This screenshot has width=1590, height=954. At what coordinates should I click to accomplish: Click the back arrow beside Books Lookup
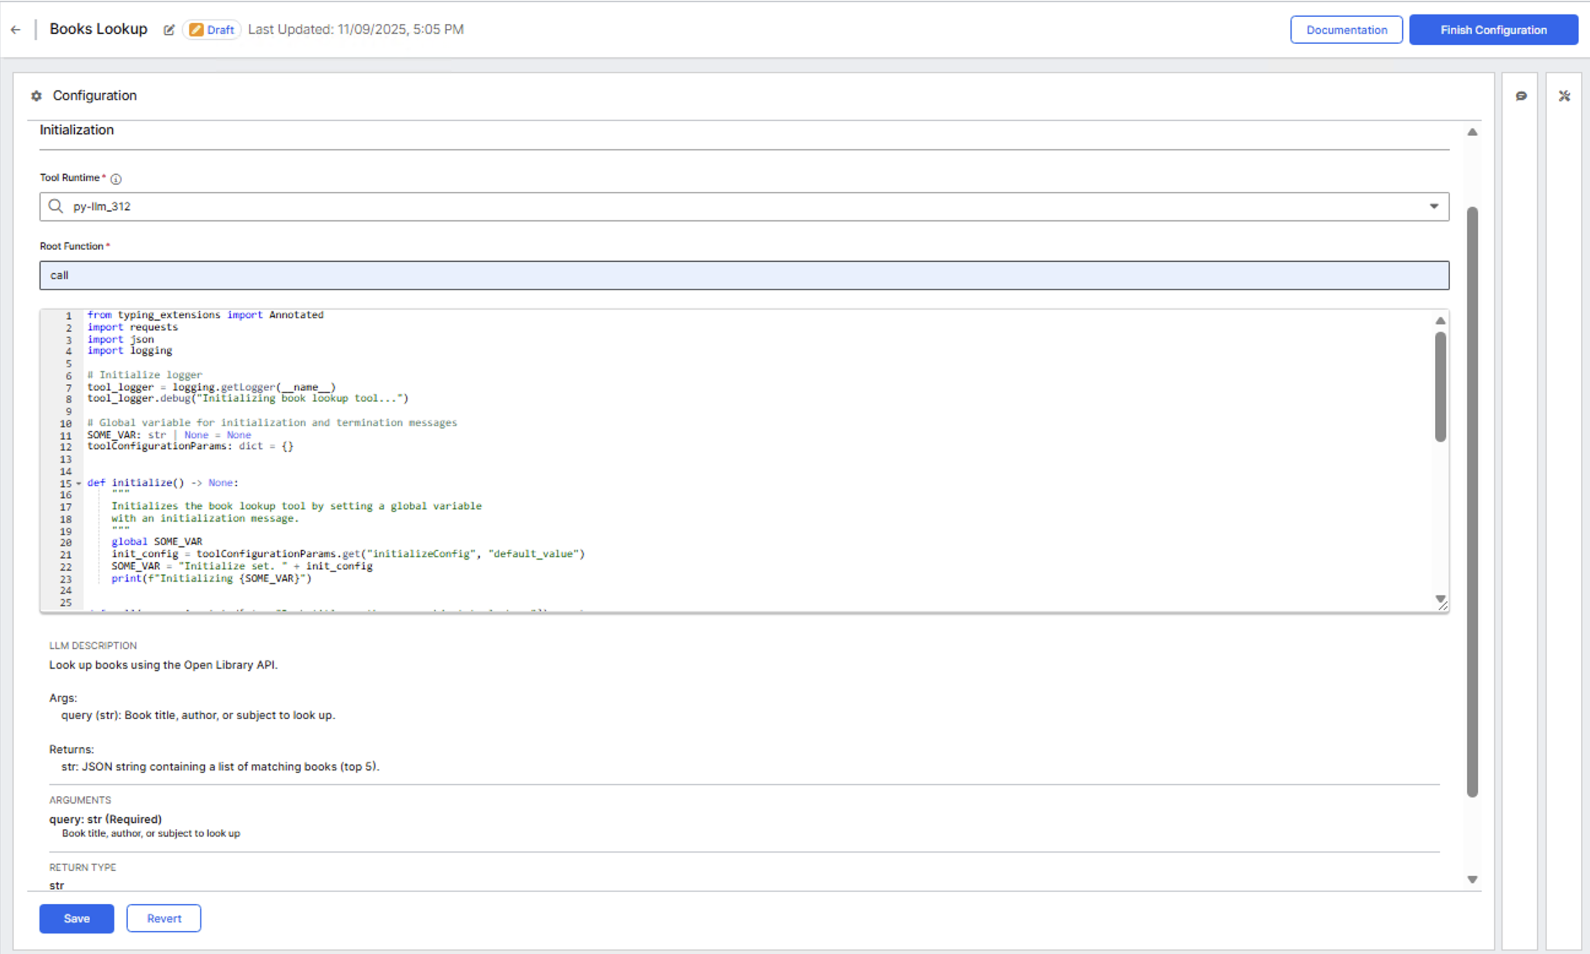[x=16, y=29]
